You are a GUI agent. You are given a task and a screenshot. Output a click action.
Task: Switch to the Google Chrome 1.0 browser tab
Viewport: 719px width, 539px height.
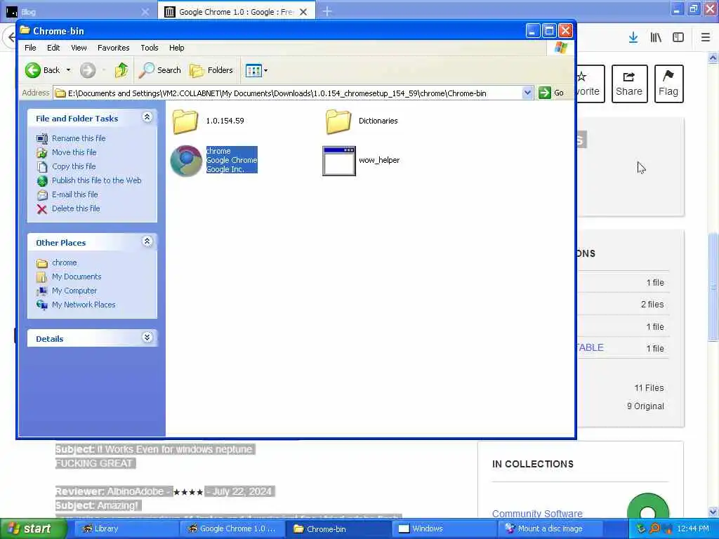tap(230, 12)
